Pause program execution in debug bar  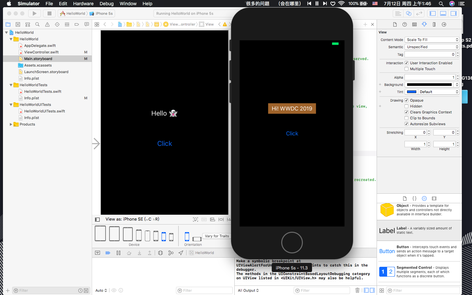pos(118,253)
